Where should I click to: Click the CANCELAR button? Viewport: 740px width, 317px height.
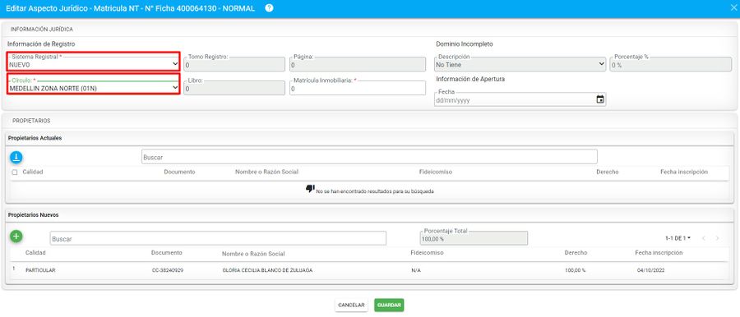(x=351, y=306)
